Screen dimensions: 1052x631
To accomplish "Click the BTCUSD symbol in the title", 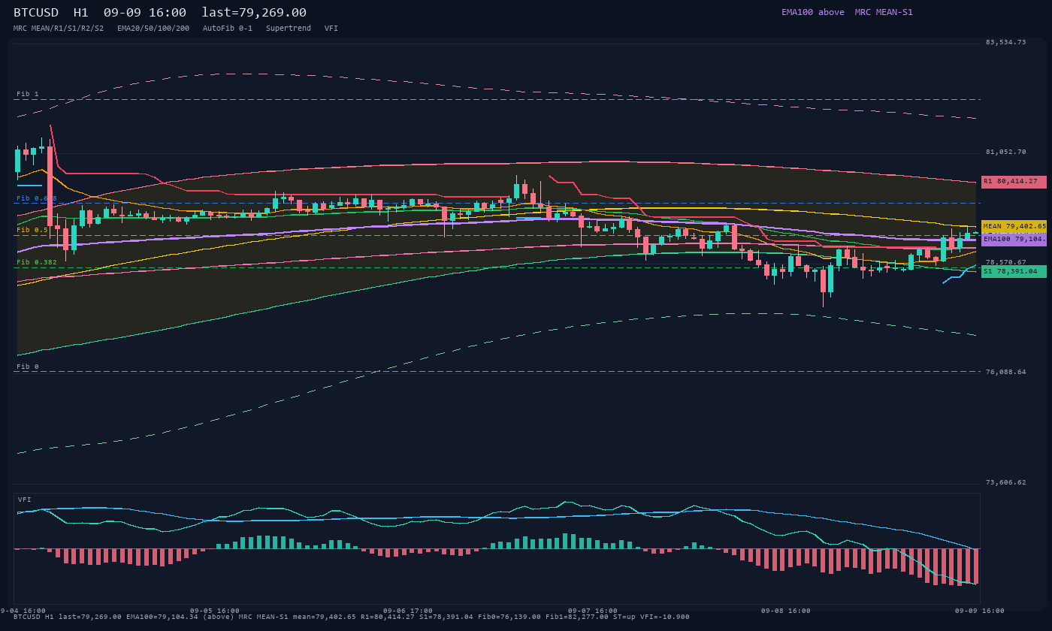I will [x=36, y=13].
